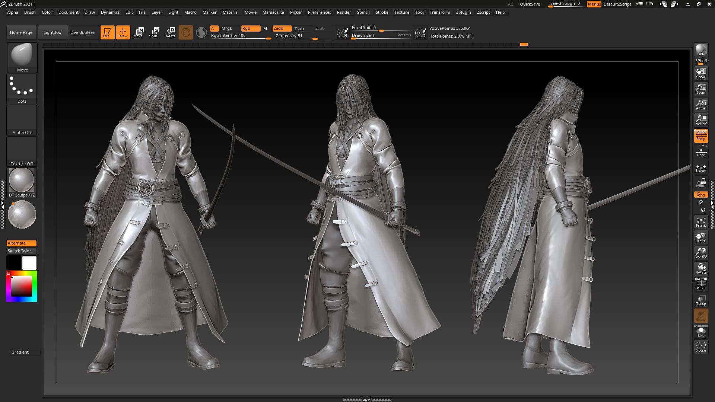Viewport: 715px width, 402px height.
Task: Click the Zoom3D icon
Action: [x=701, y=253]
